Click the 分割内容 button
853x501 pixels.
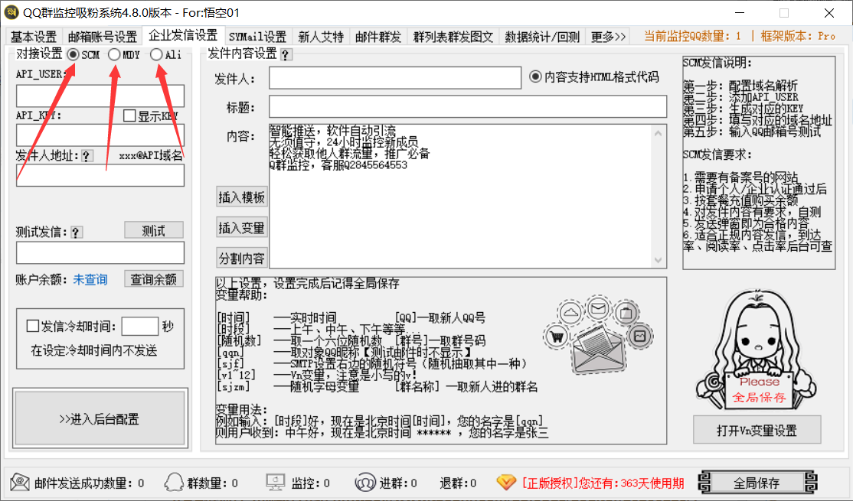pos(241,258)
